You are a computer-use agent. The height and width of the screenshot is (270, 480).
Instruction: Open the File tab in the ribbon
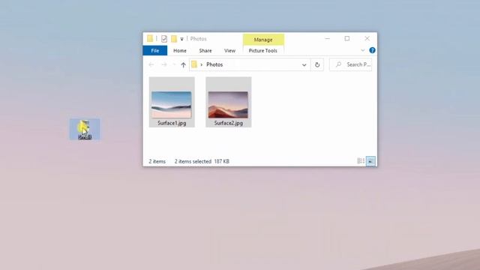[155, 50]
